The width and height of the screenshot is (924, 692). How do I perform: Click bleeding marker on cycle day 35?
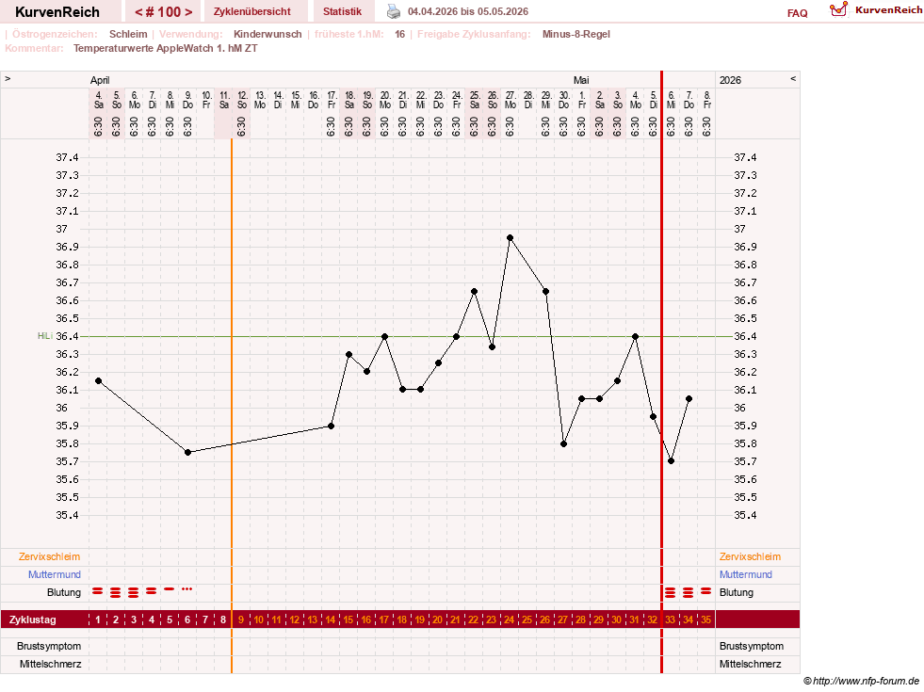(x=706, y=590)
